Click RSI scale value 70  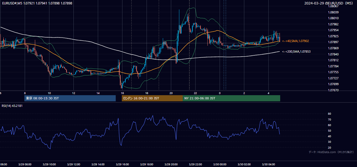pyautogui.click(x=330, y=119)
